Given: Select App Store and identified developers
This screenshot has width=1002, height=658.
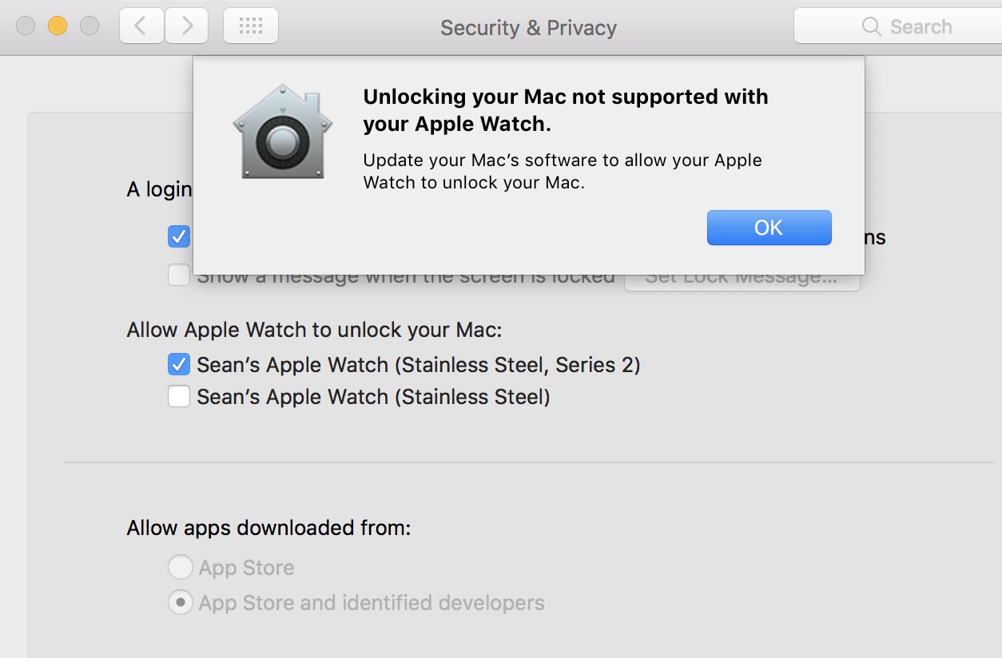Looking at the screenshot, I should (x=181, y=603).
